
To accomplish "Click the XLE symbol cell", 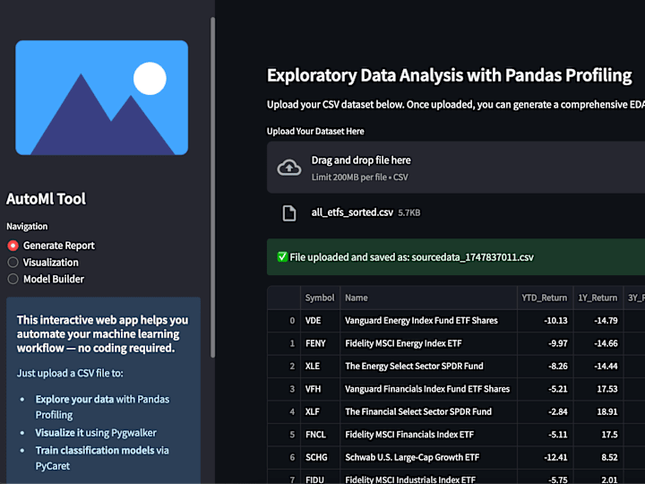I will [320, 367].
